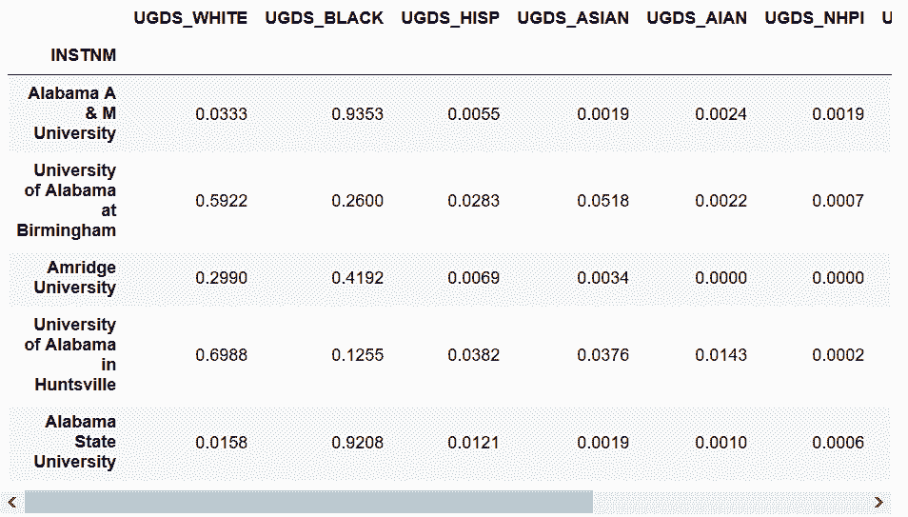Click the cell containing 0.4192

[x=357, y=278]
